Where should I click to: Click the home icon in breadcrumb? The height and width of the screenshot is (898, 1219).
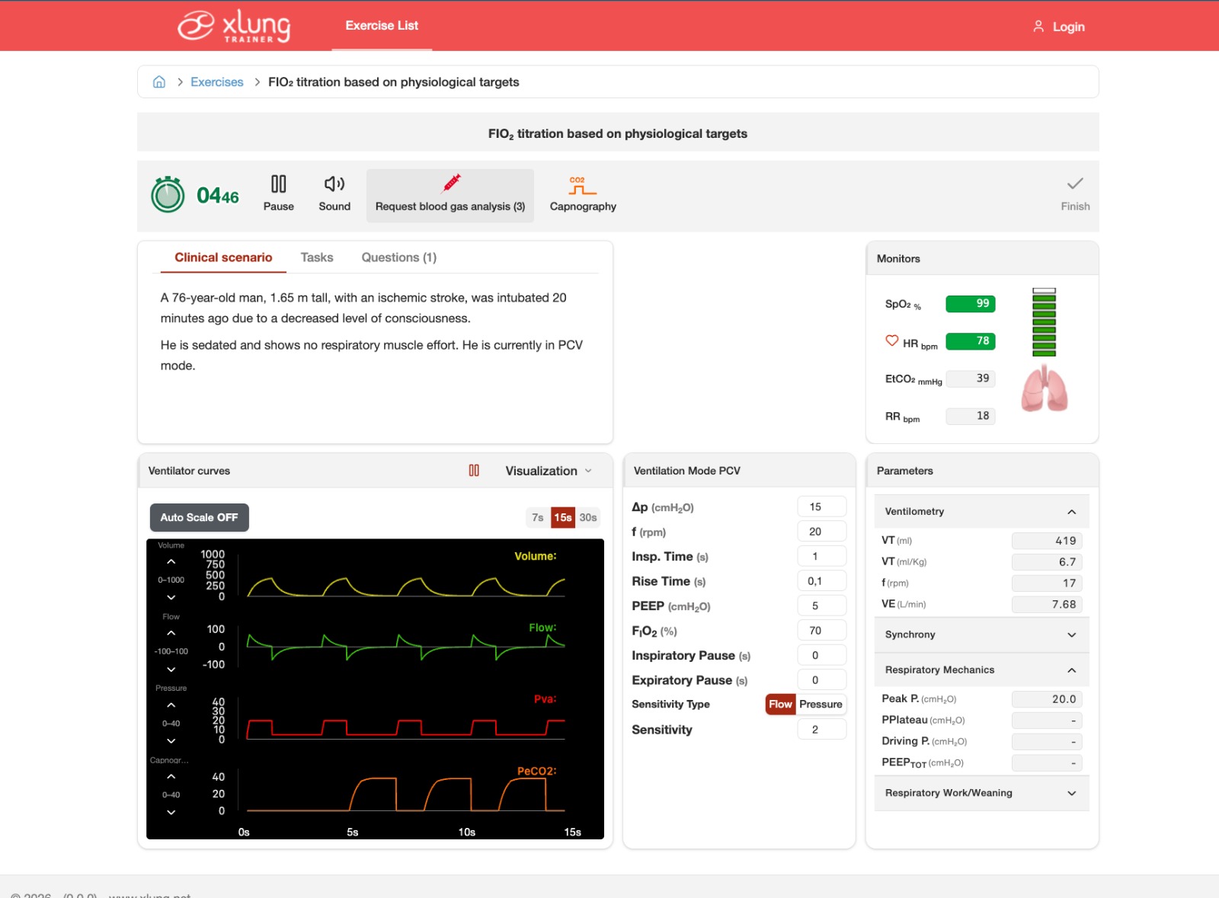click(159, 82)
